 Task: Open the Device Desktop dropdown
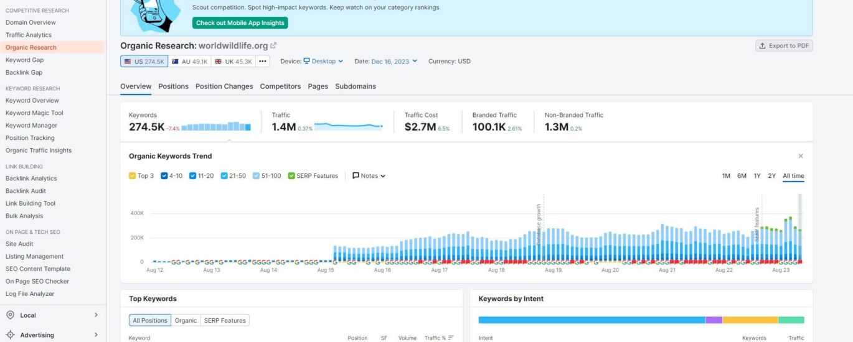pyautogui.click(x=323, y=61)
